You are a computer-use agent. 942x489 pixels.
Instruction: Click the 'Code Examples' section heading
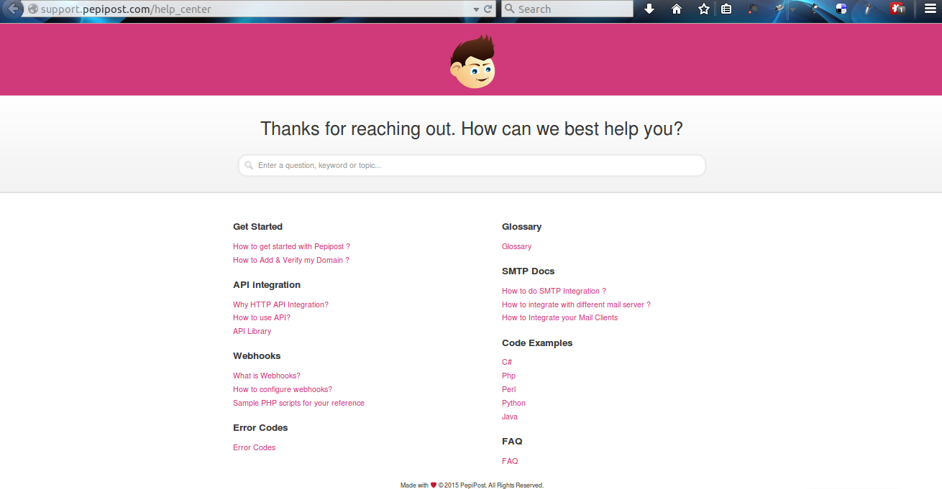[x=537, y=343]
